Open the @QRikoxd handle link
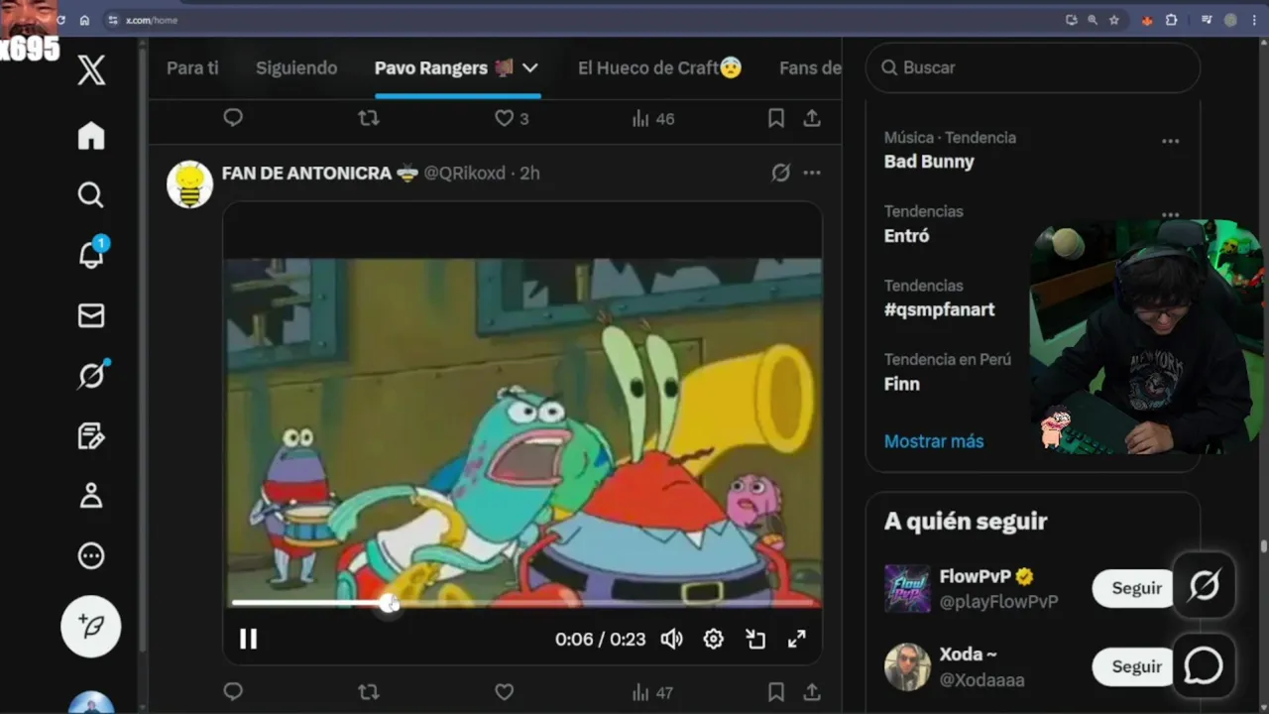1269x714 pixels. coord(465,173)
